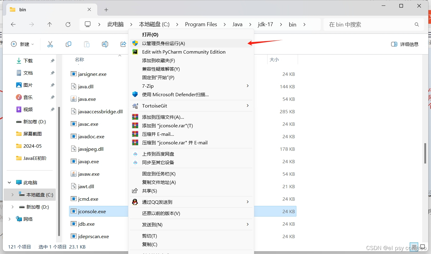Open 文档 in quick access
The height and width of the screenshot is (254, 431).
tap(28, 73)
